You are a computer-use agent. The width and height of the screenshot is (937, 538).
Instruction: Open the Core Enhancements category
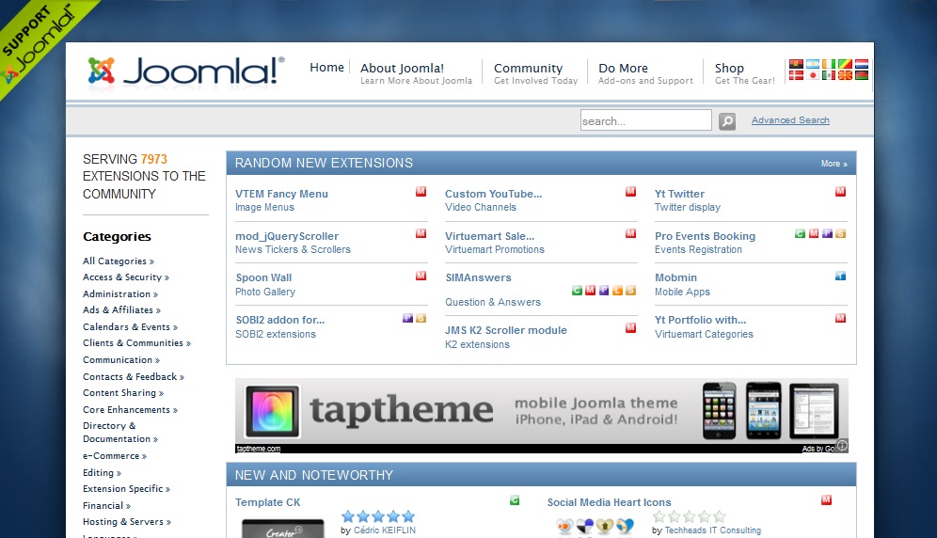pos(130,409)
